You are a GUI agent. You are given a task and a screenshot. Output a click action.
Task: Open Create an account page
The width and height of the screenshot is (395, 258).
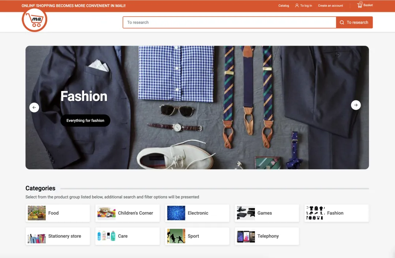pos(330,5)
